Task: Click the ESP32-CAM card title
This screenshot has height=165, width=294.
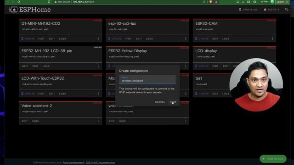Action: coord(206,23)
